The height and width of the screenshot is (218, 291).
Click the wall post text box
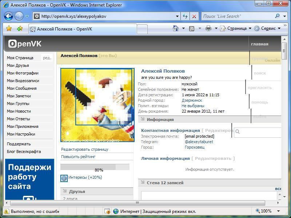tap(209, 195)
